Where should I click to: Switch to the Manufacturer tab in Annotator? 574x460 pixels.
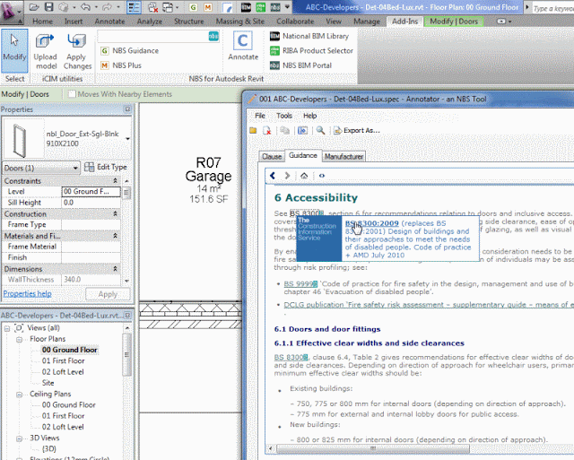coord(344,157)
